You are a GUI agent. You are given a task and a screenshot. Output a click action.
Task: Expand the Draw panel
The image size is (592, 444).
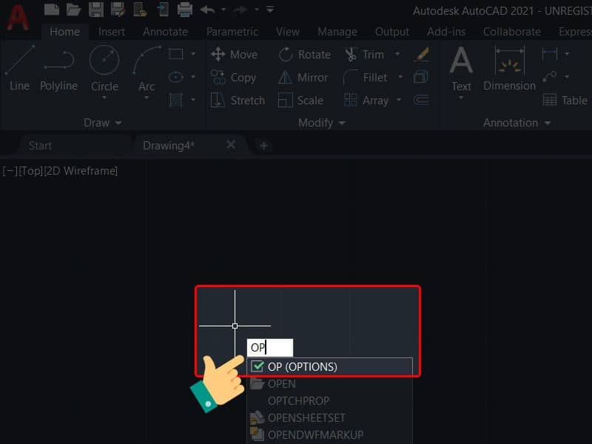(104, 123)
